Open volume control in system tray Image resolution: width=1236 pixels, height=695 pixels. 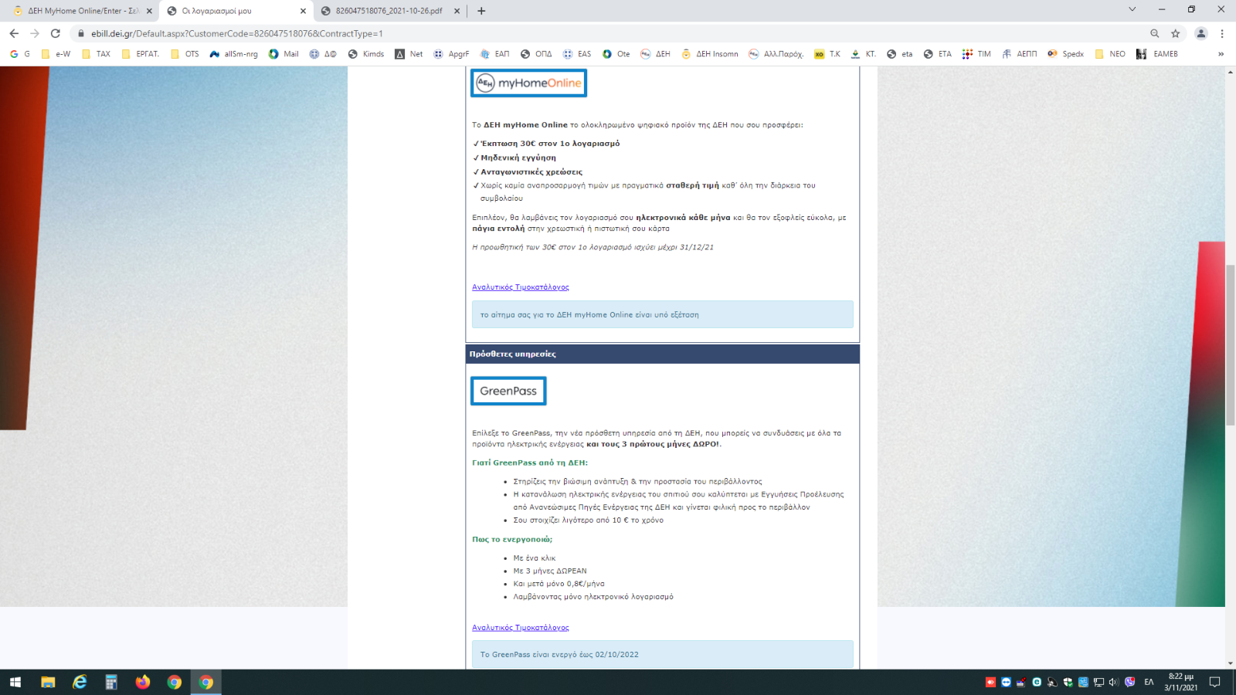(1114, 682)
